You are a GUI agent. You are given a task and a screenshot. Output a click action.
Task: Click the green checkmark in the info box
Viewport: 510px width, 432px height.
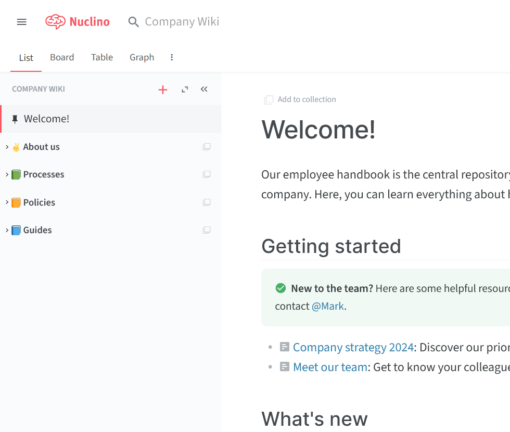280,287
